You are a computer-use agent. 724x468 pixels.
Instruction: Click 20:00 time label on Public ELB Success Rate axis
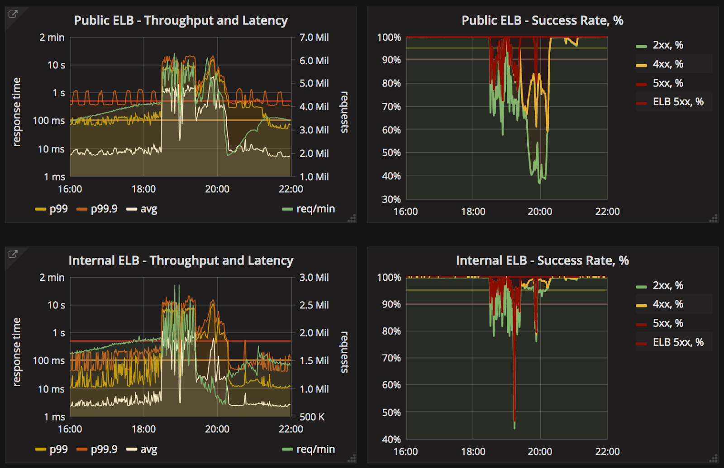pos(540,212)
